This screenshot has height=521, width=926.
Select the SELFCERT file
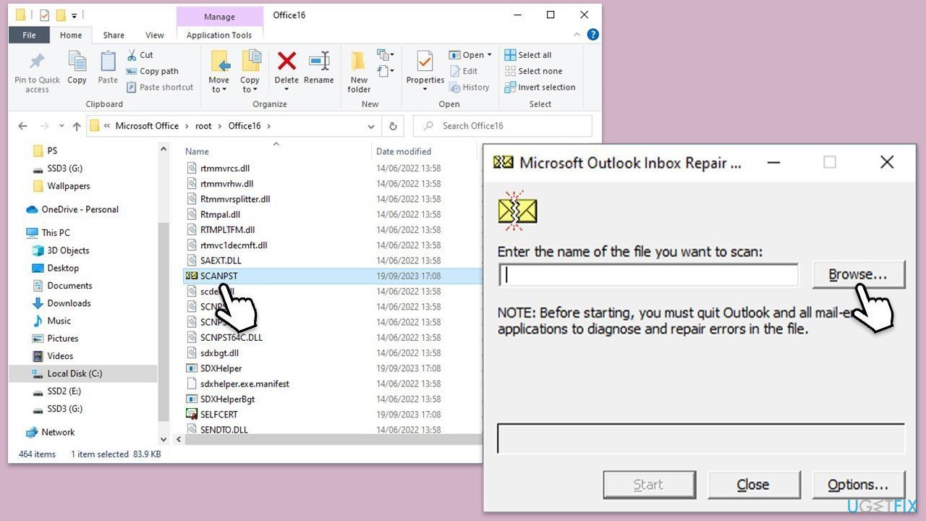(x=218, y=415)
